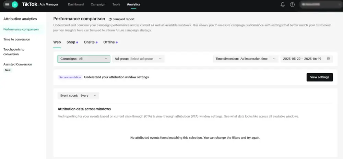Image resolution: width=343 pixels, height=159 pixels.
Task: Open the Time dimension dropdown
Action: [x=246, y=59]
